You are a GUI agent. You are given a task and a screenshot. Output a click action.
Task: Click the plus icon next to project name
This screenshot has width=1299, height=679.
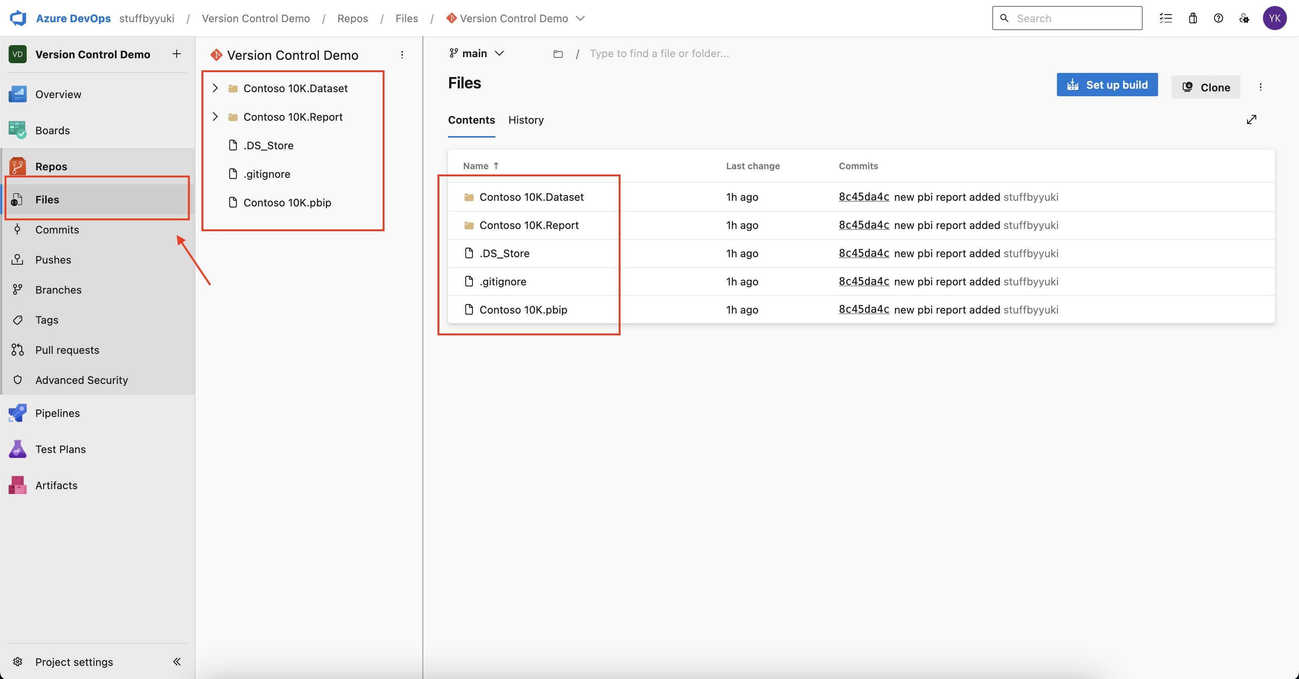pyautogui.click(x=177, y=54)
